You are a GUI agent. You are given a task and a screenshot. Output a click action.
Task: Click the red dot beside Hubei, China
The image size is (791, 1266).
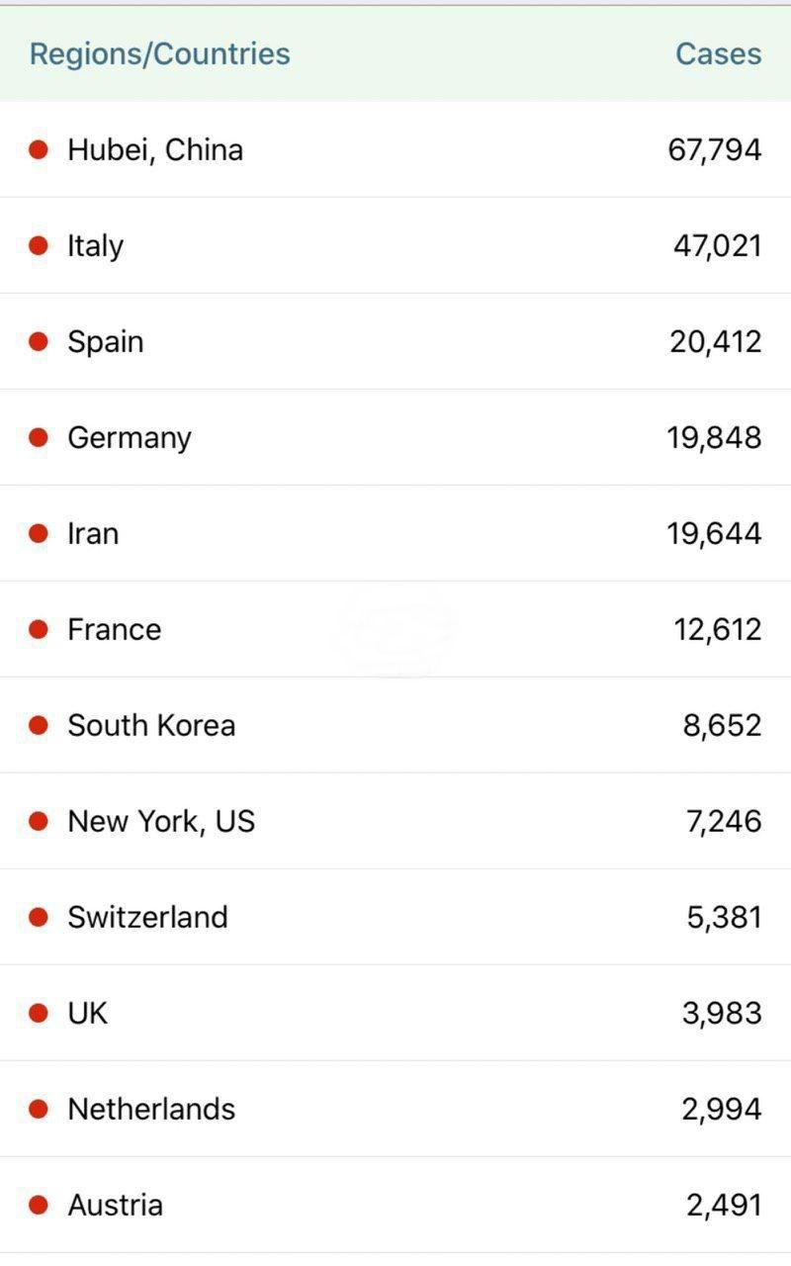coord(39,149)
